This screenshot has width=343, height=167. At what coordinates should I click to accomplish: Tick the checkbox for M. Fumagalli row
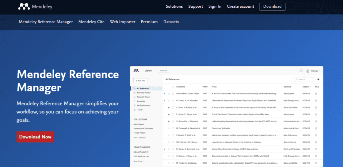[173, 128]
